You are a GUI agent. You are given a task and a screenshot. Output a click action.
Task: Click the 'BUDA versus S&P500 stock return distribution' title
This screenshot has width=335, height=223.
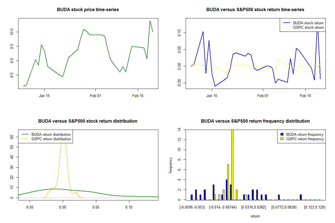[88, 121]
